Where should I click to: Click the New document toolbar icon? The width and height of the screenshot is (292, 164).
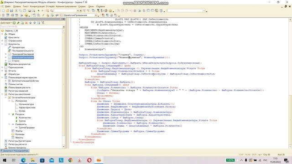click(3, 10)
